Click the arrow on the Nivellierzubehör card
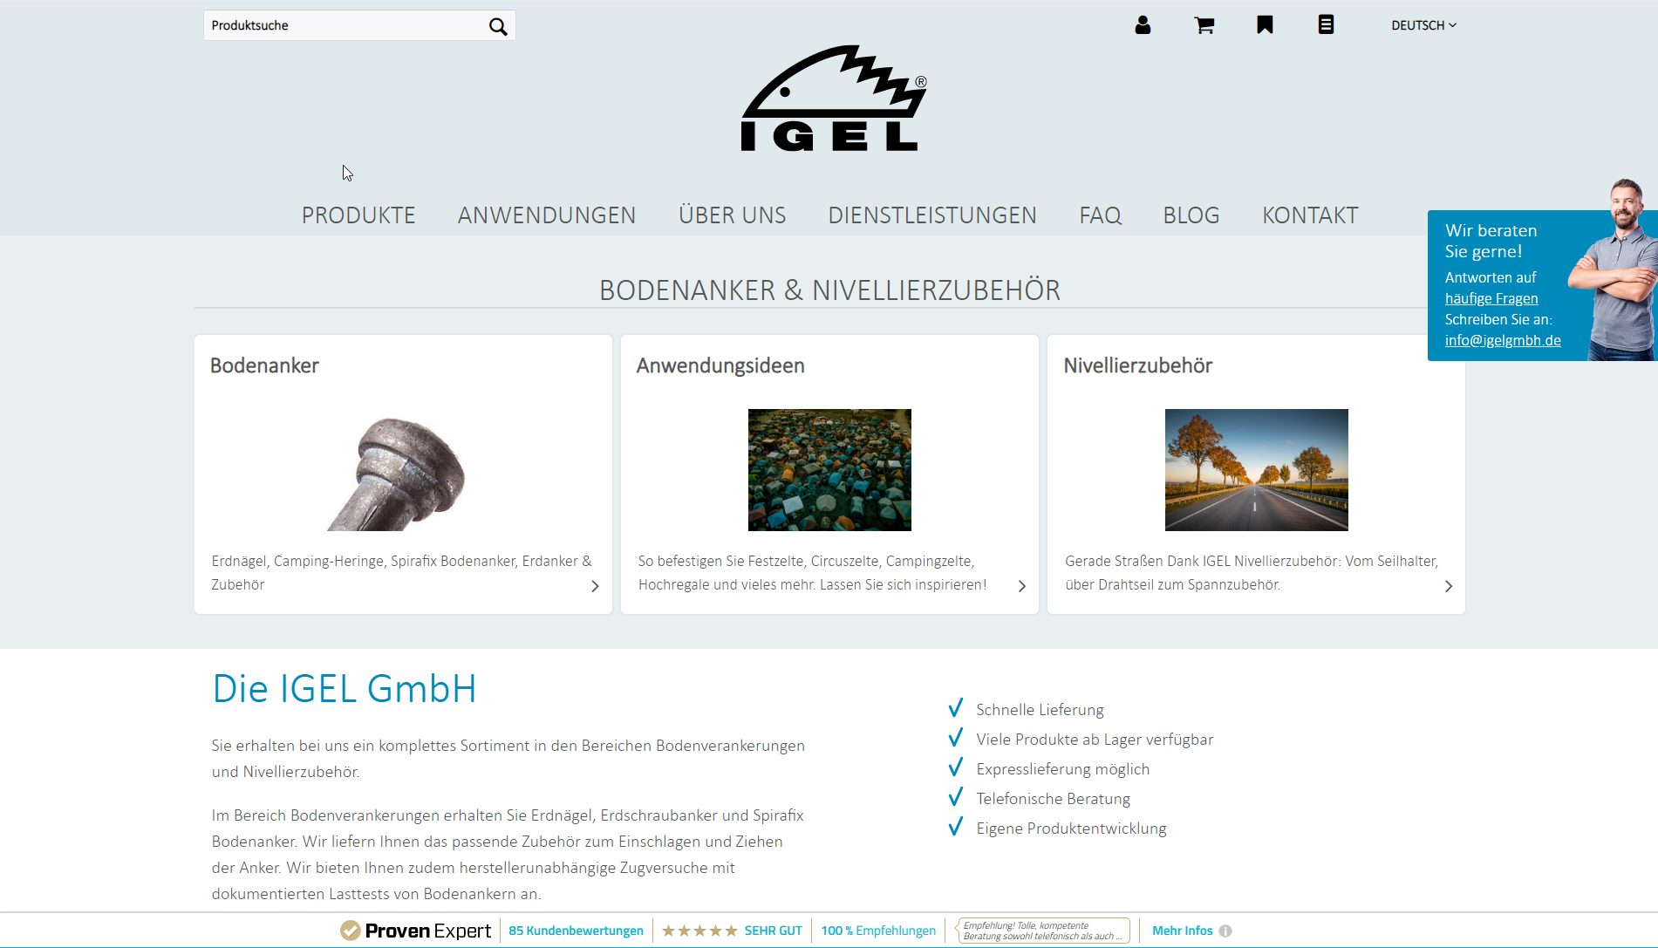1658x948 pixels. [1448, 586]
